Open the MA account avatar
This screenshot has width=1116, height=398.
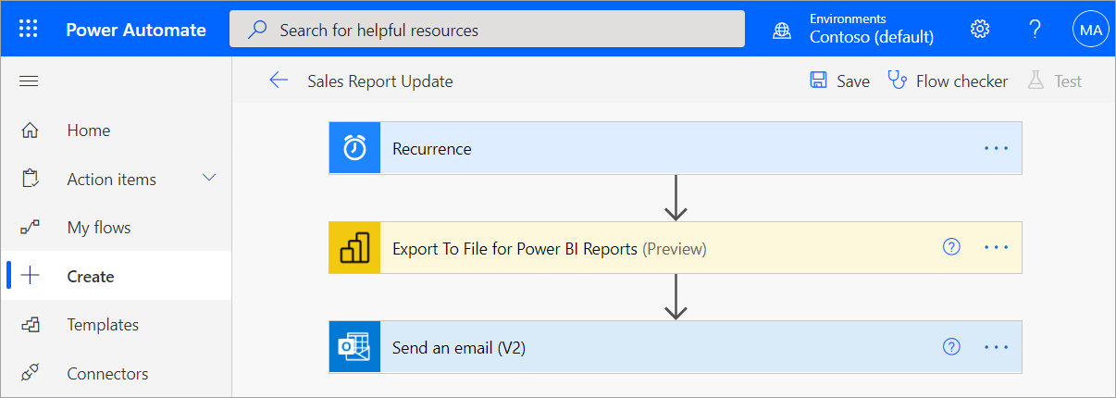pyautogui.click(x=1090, y=30)
